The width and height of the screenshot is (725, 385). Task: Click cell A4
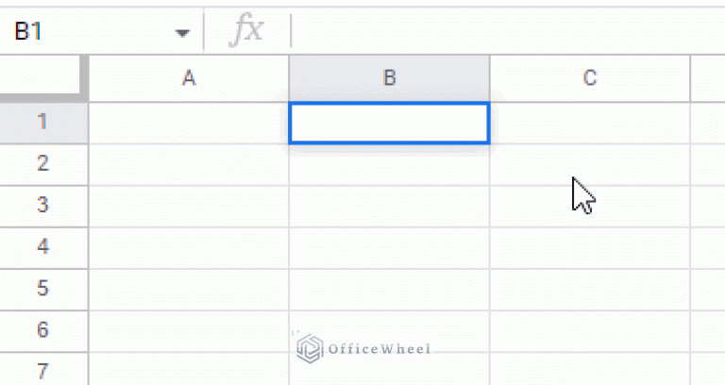pos(189,248)
